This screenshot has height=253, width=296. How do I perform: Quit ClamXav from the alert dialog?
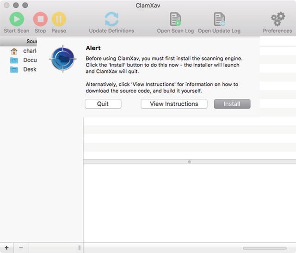click(x=103, y=104)
